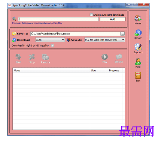Open the Save As format dropdown
The height and width of the screenshot is (143, 161).
click(x=104, y=40)
